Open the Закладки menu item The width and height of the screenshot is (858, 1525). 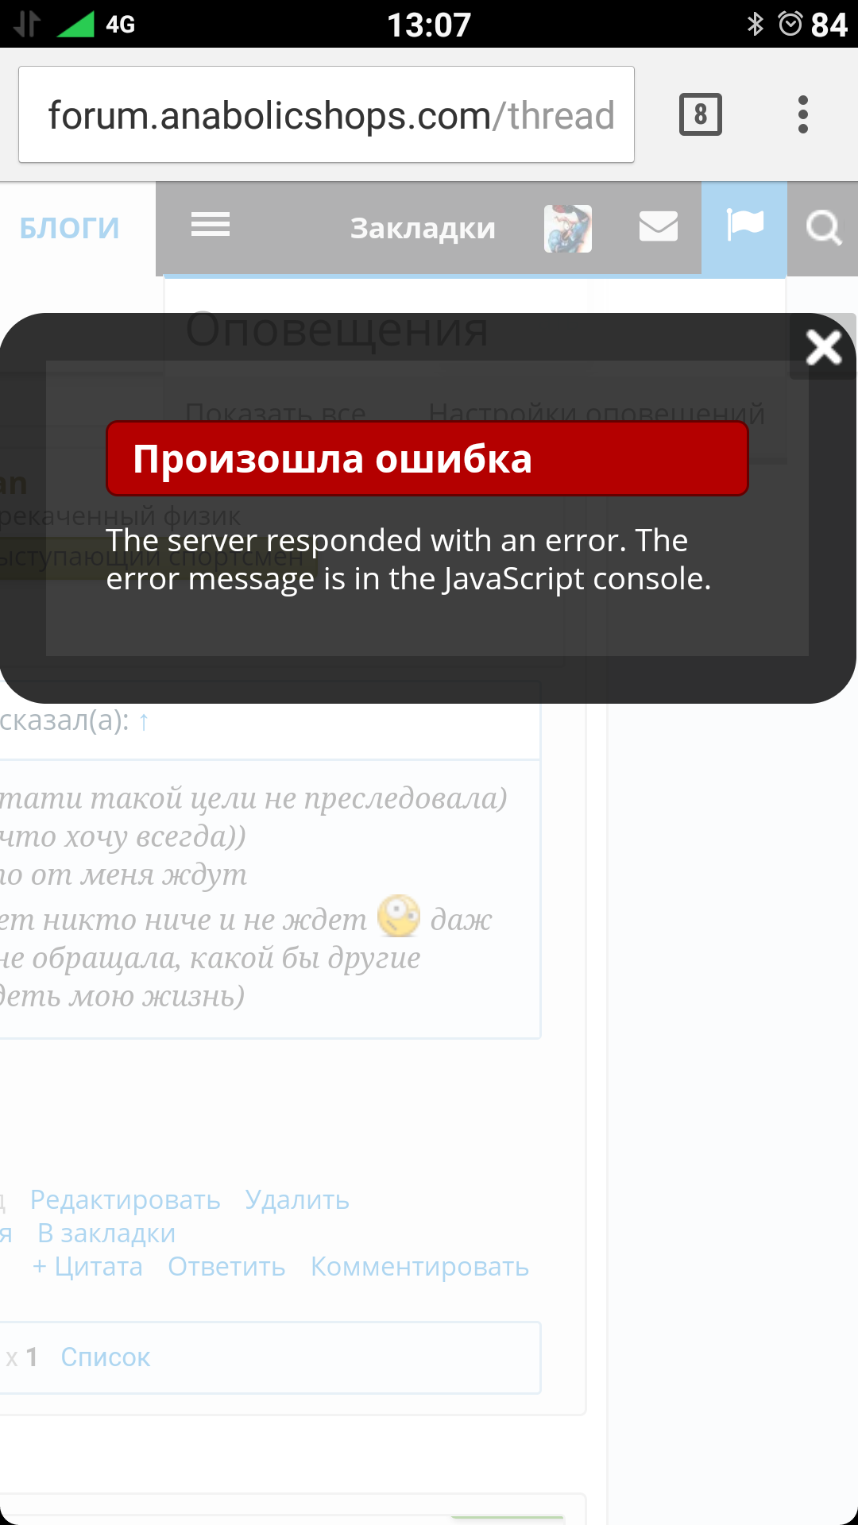tap(423, 229)
